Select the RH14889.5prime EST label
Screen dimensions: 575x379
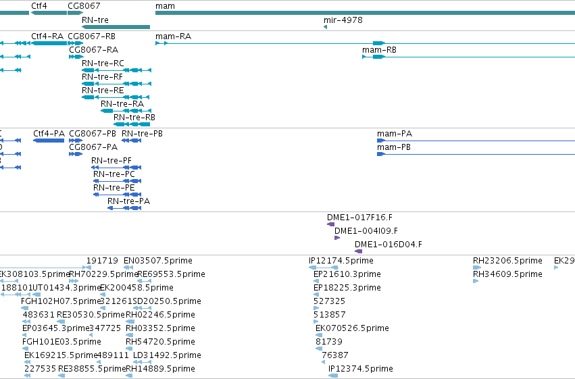(160, 370)
